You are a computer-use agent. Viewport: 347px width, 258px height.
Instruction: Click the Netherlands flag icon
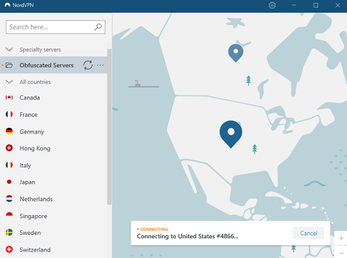pyautogui.click(x=9, y=198)
